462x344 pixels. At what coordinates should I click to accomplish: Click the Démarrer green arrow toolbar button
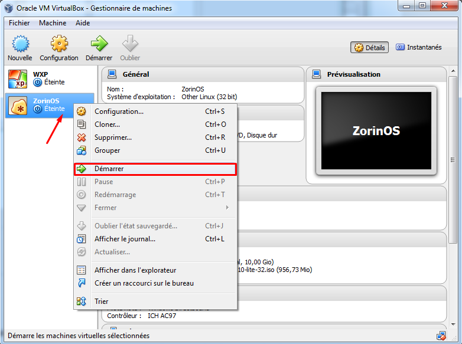pyautogui.click(x=99, y=48)
